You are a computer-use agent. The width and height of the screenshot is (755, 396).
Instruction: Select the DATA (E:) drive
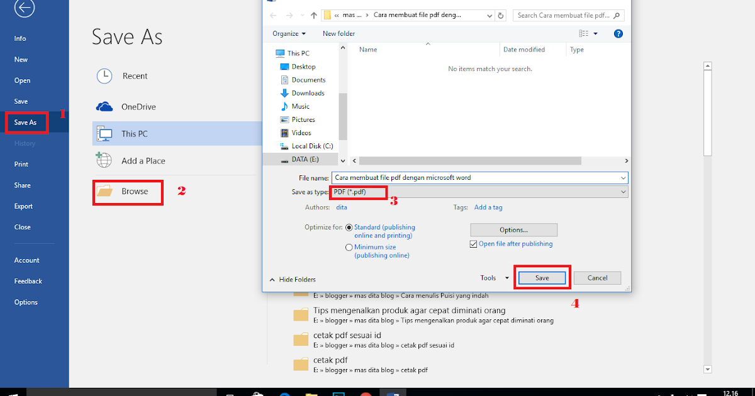pyautogui.click(x=299, y=160)
